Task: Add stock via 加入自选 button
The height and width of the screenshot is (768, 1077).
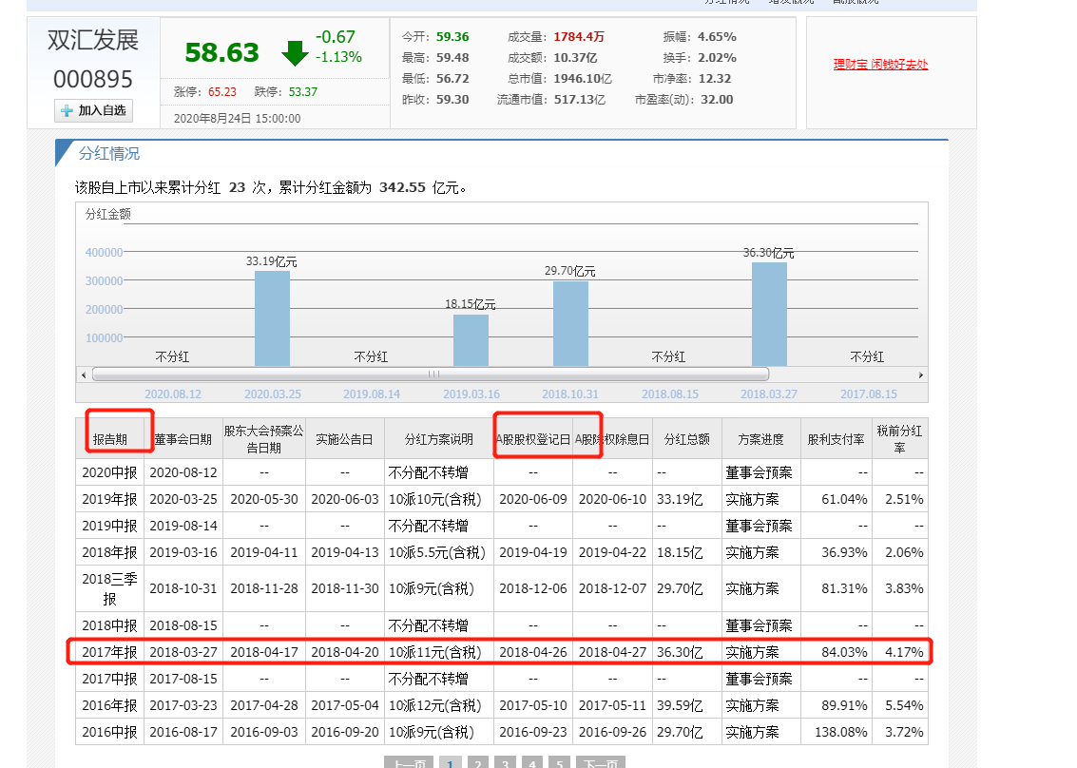Action: [93, 110]
